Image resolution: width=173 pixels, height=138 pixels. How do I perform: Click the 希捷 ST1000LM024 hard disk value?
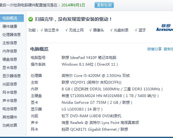pyautogui.click(x=110, y=96)
